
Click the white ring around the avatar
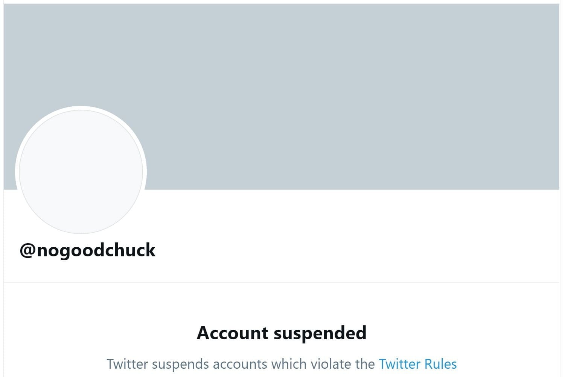(17, 172)
